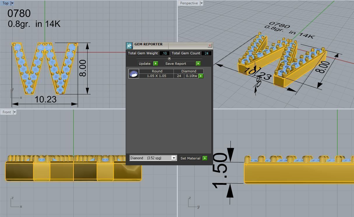Click the 1.05 X 1.05 size cell
The width and height of the screenshot is (354, 217).
[156, 76]
